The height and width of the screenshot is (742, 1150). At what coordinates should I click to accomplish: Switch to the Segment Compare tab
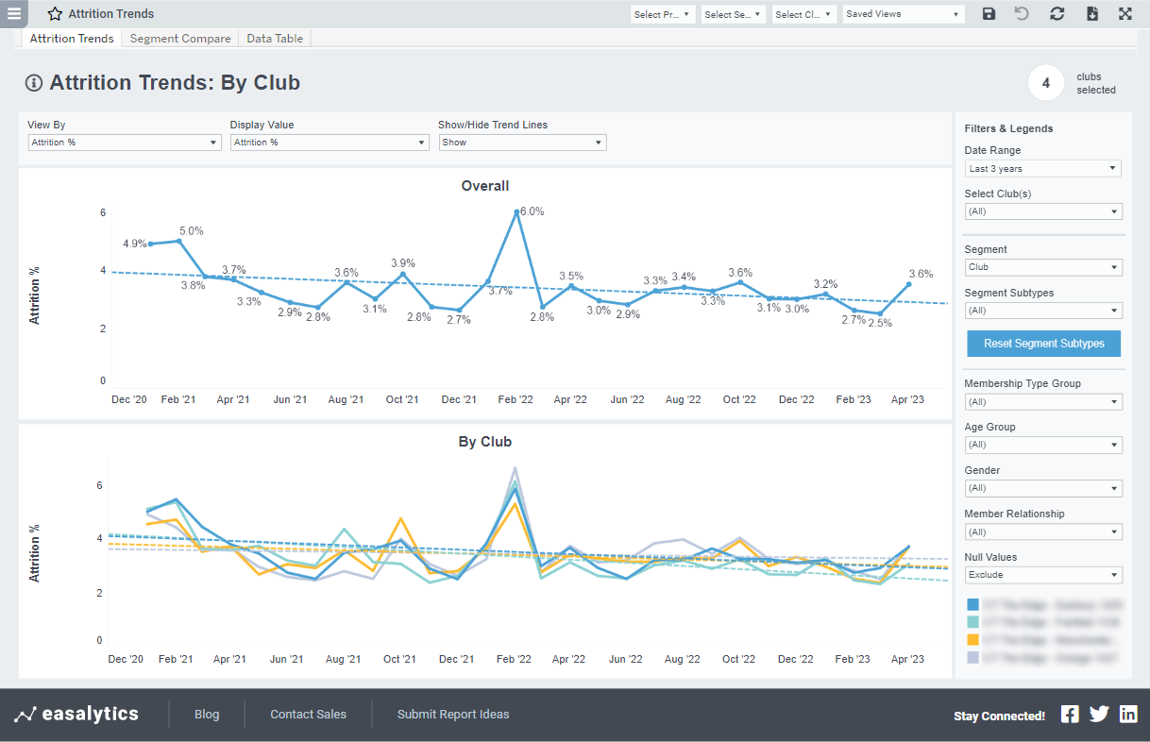(x=179, y=39)
